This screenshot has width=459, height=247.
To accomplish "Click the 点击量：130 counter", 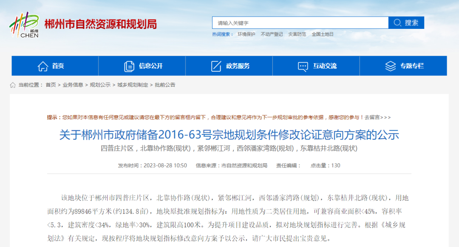I will coord(325,166).
